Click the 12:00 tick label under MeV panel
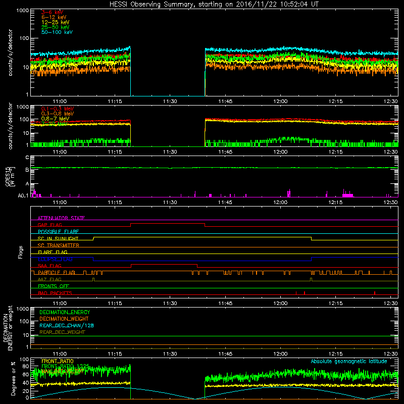This screenshot has height=404, width=404. pyautogui.click(x=280, y=152)
